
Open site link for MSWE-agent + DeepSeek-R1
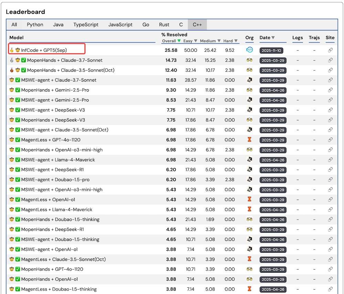330,170
